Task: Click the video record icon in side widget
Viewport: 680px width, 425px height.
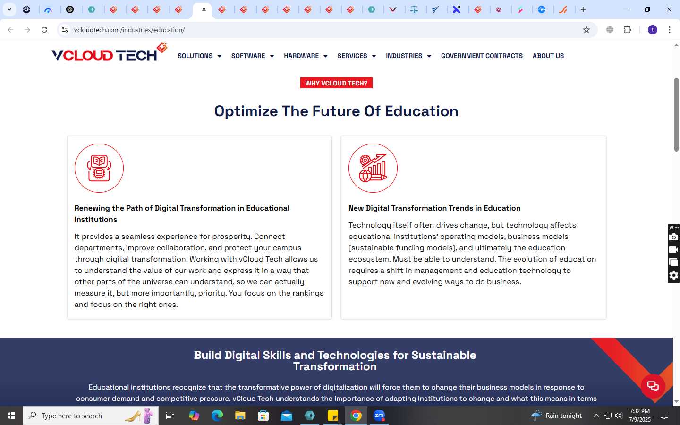Action: click(x=674, y=250)
